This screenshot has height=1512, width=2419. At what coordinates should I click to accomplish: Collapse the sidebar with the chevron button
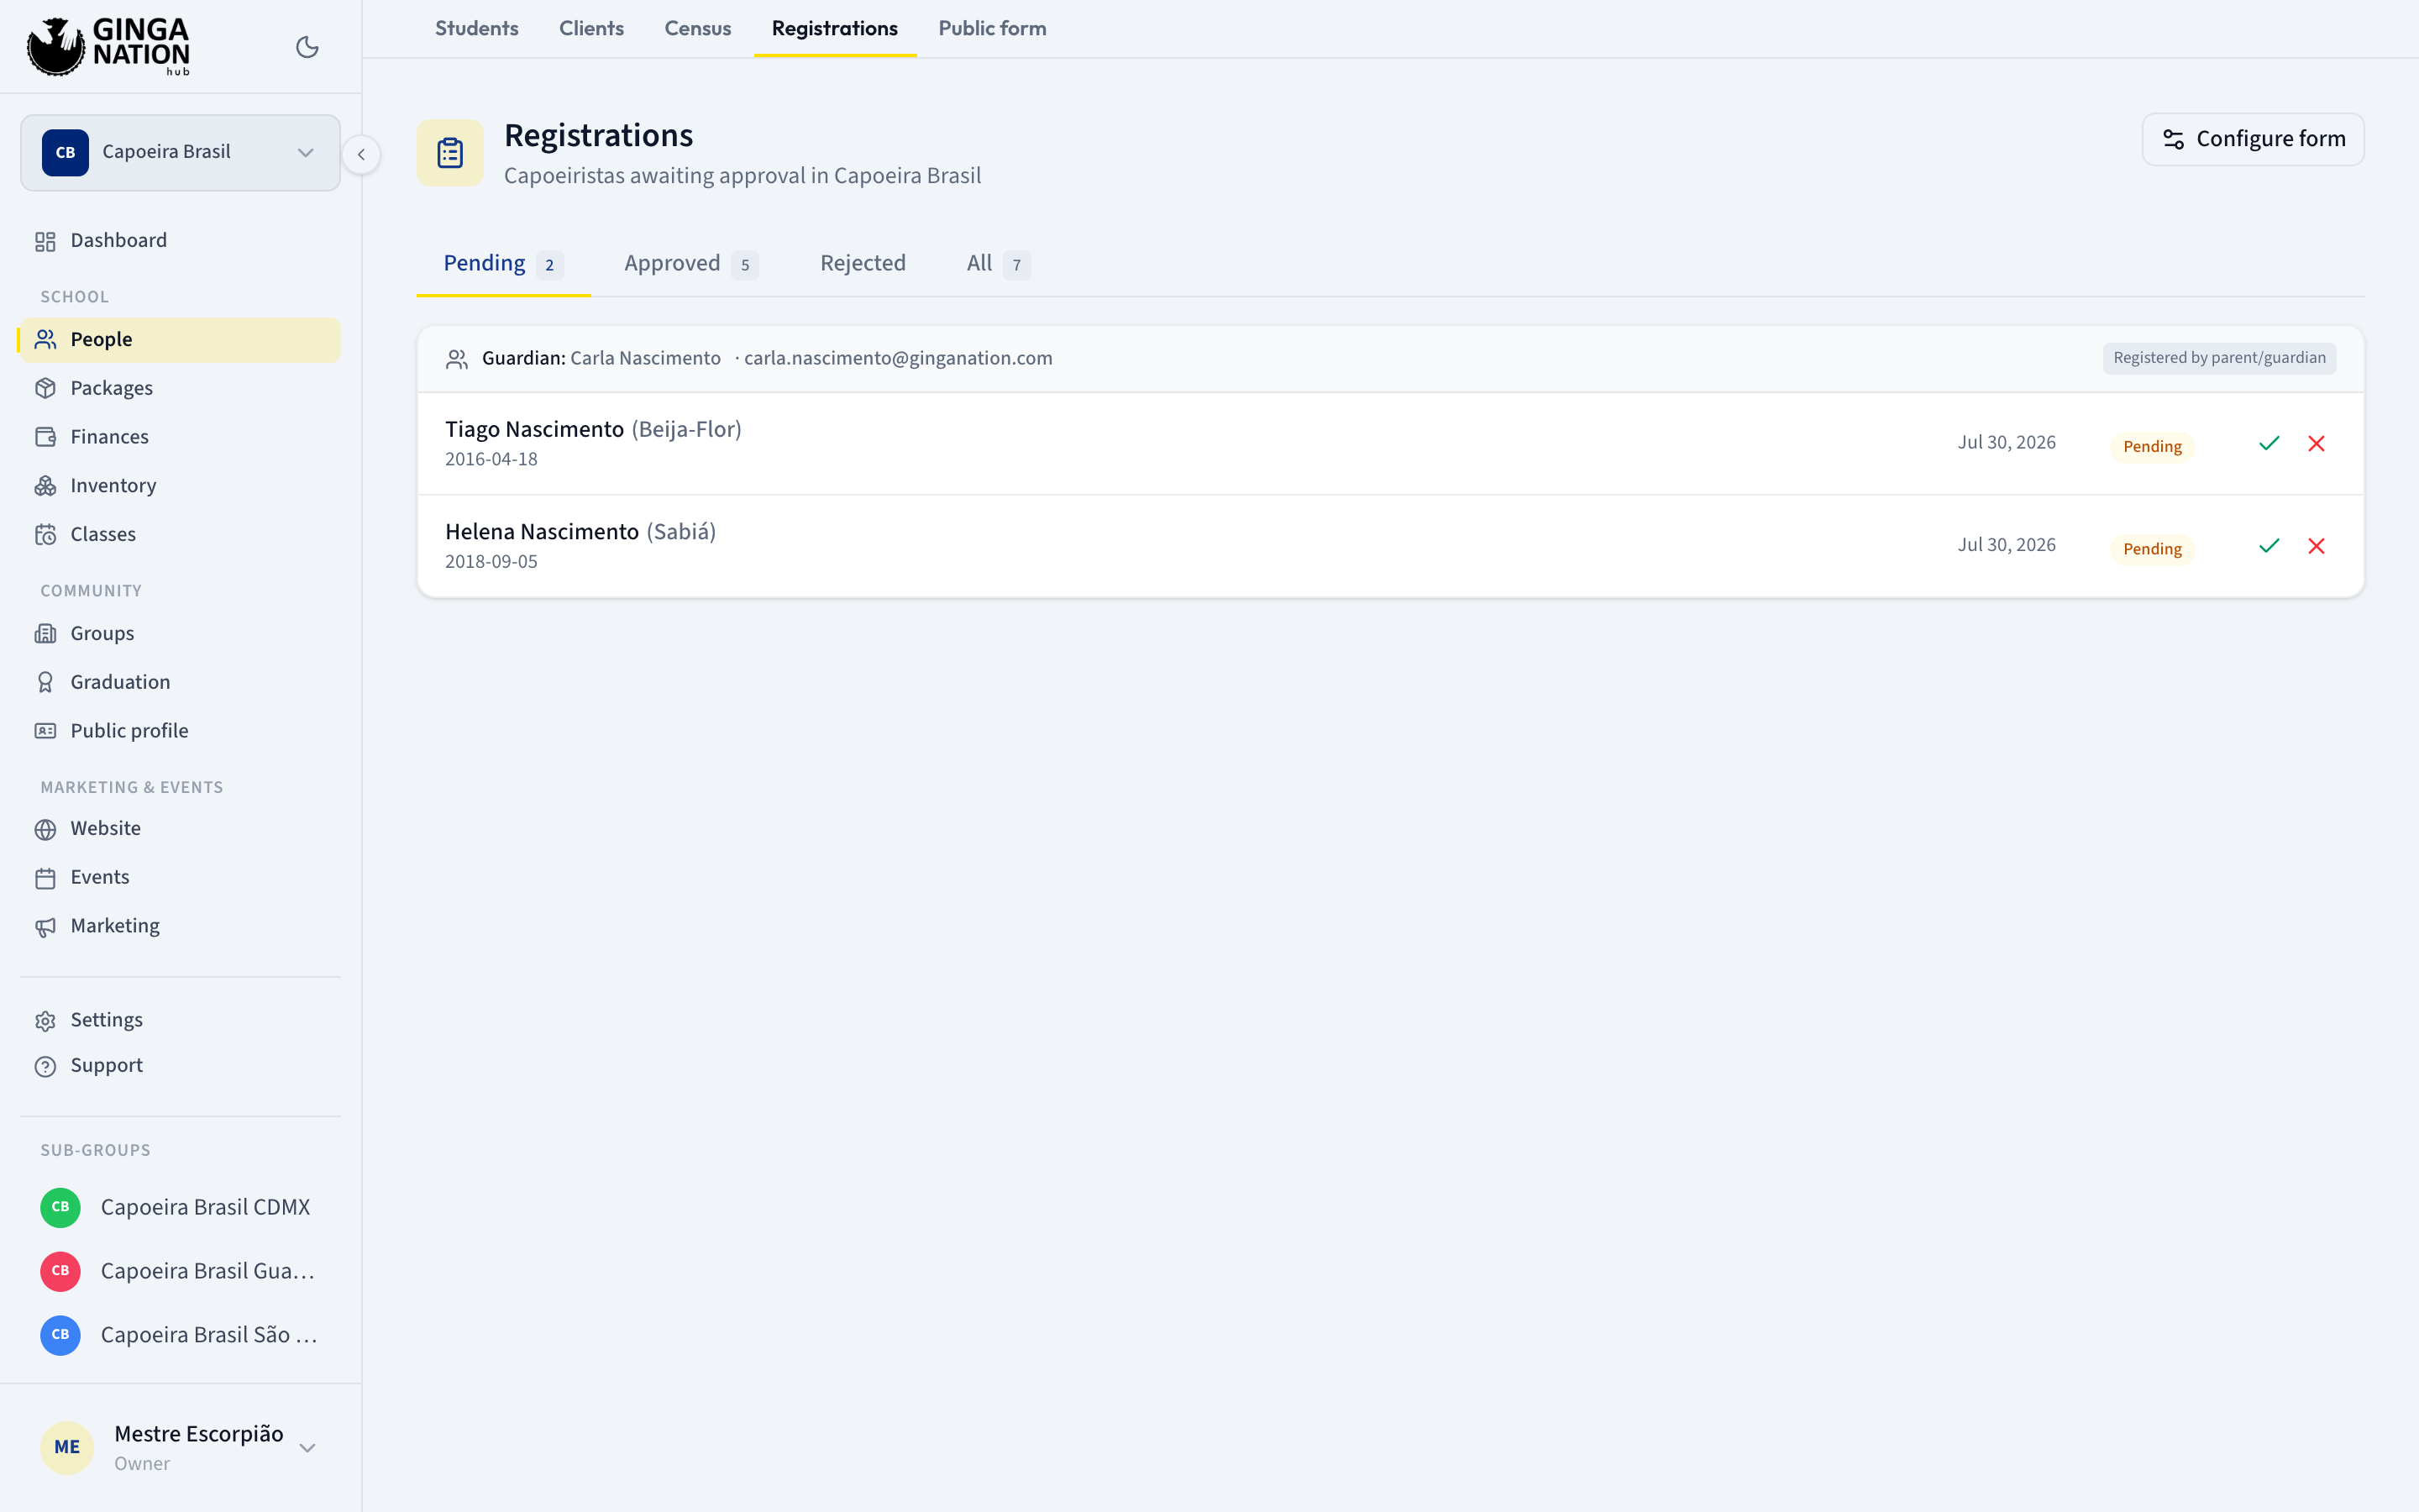click(x=361, y=154)
